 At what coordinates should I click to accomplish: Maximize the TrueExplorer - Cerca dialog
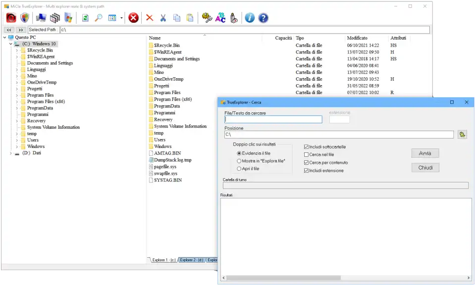(452, 102)
